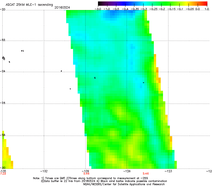Click the "Note: 1) Times are GMT" line
The height and width of the screenshot is (186, 212).
[91, 178]
